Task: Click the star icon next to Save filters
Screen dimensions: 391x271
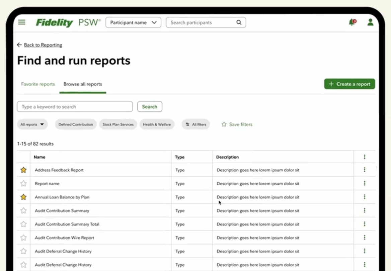Action: tap(224, 124)
